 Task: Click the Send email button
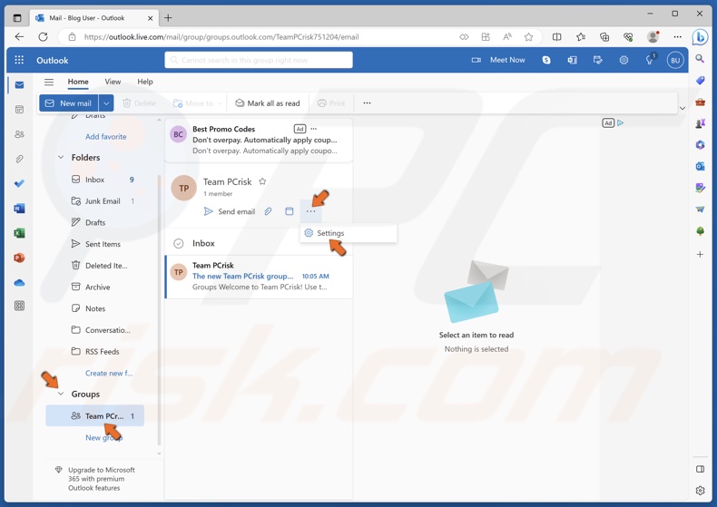pos(229,211)
